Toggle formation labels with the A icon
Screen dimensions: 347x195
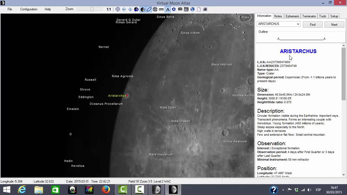click(x=168, y=9)
